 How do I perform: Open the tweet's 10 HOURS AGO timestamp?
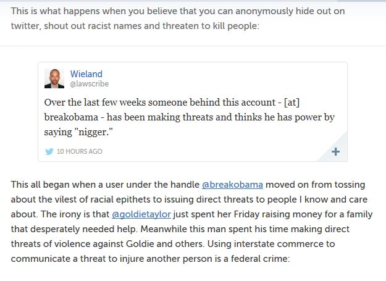[80, 151]
